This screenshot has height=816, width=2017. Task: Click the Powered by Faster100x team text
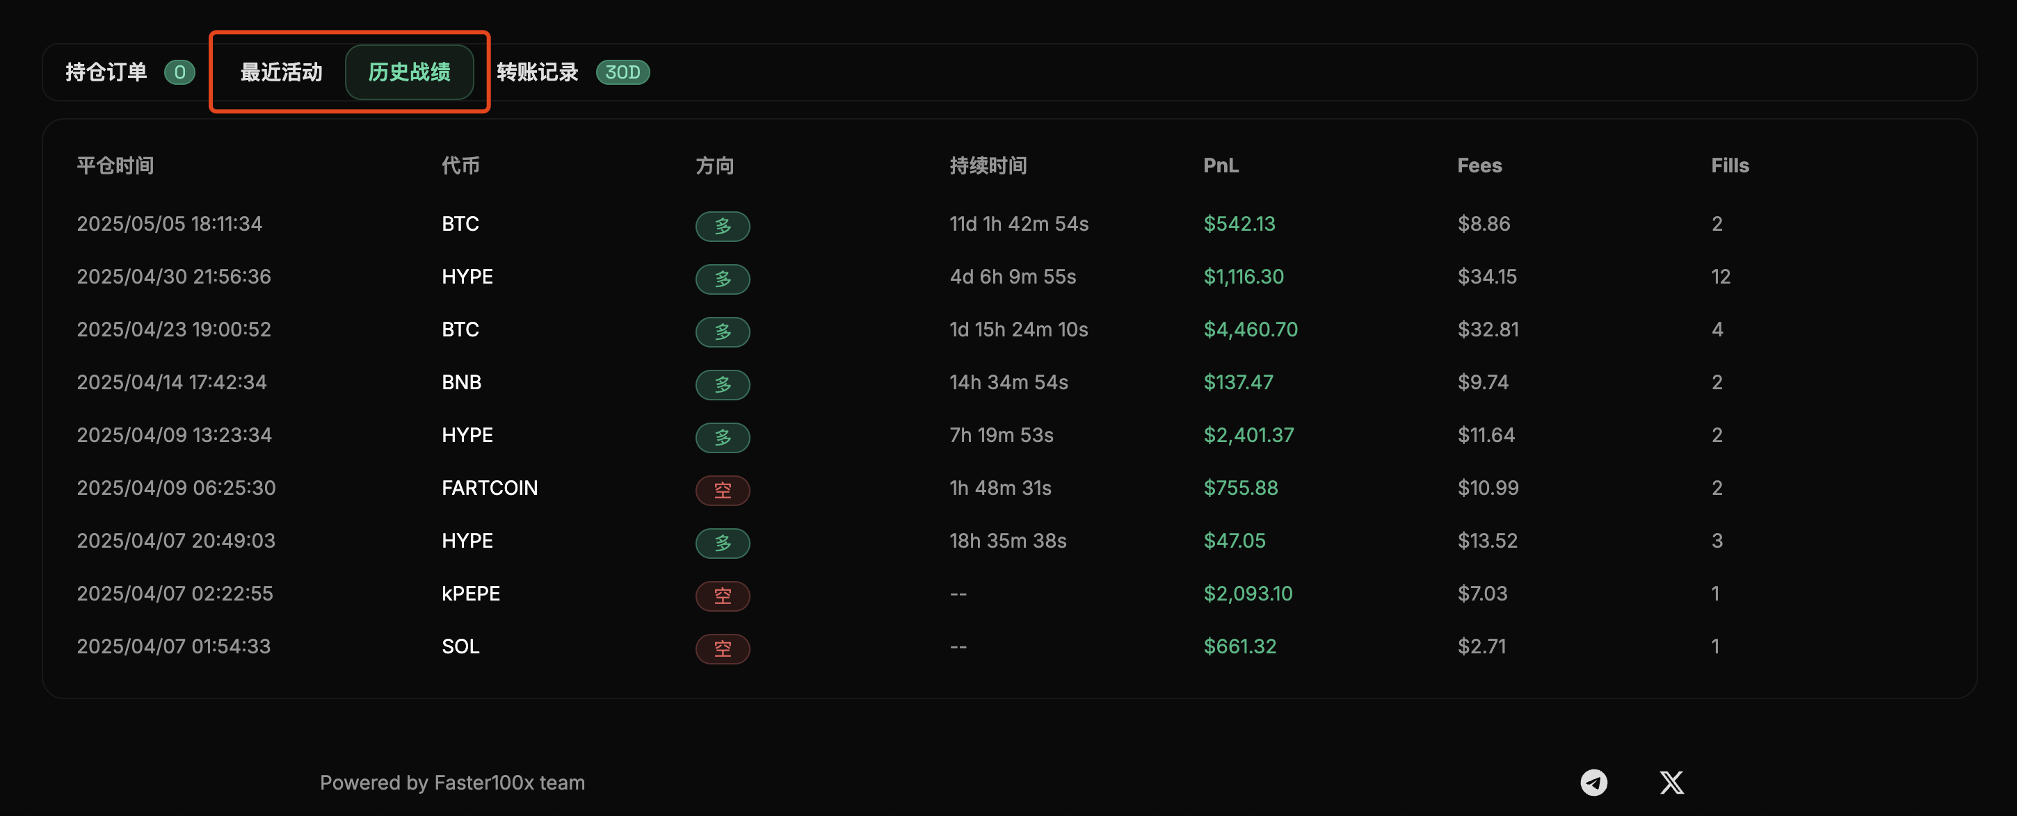(452, 783)
